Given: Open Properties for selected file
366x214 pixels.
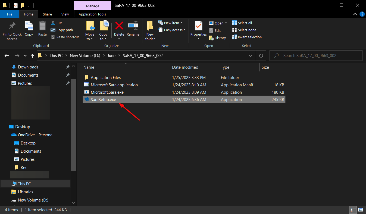Looking at the screenshot, I should click(x=198, y=31).
